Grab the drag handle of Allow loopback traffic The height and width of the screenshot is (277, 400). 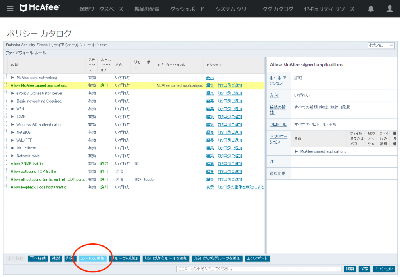click(x=5, y=187)
